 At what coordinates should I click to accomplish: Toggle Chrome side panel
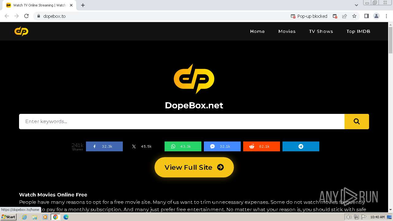point(366,16)
